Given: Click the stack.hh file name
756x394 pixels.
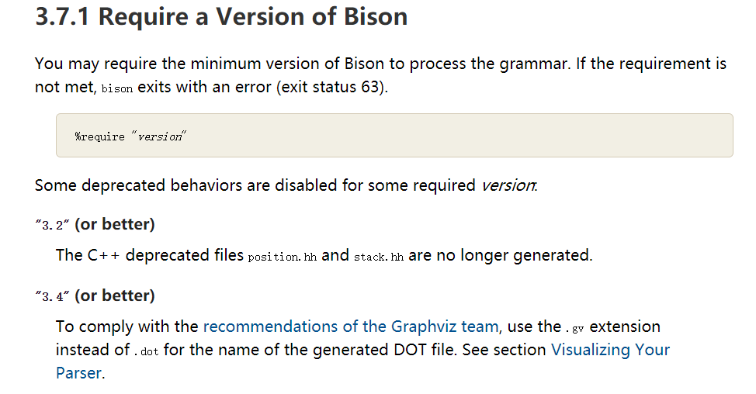Looking at the screenshot, I should click(x=378, y=257).
